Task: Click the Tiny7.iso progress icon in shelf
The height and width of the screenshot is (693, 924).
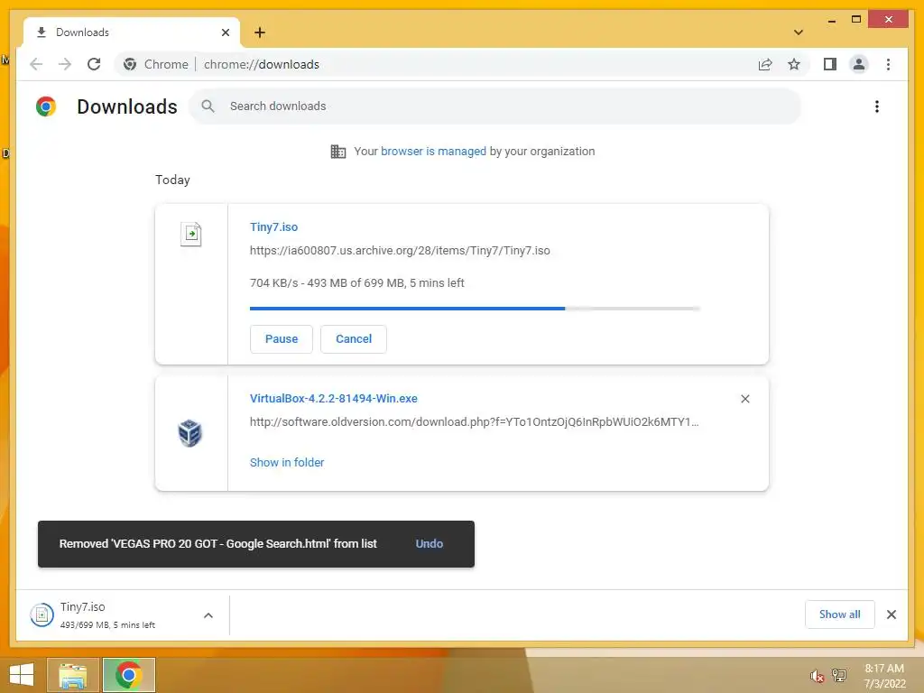Action: 42,615
